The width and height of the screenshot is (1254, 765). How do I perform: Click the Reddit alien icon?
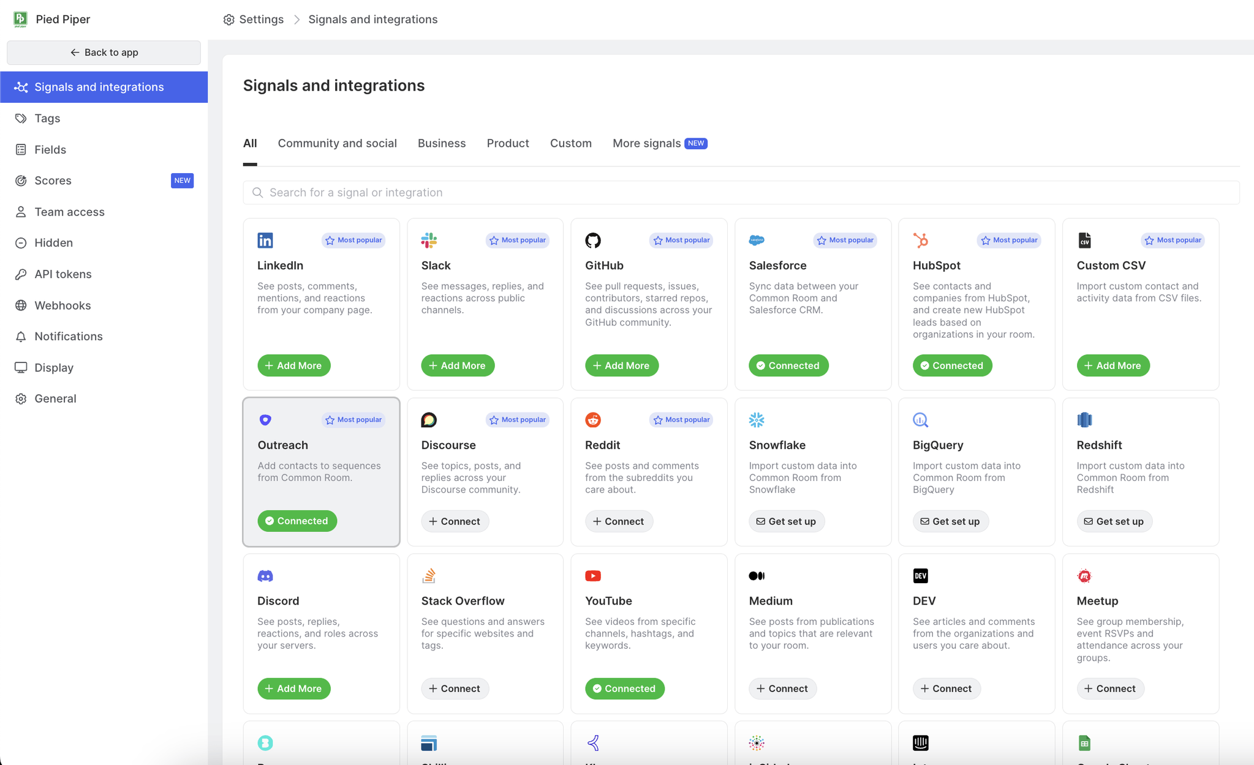592,420
